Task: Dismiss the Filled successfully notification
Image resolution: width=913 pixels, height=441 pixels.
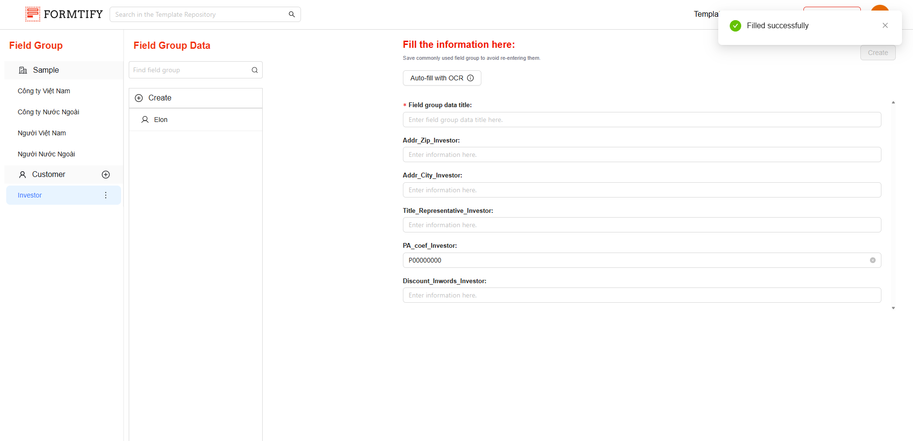Action: click(885, 26)
